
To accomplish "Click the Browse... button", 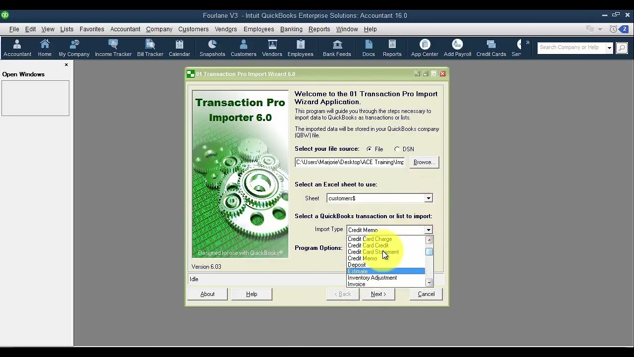I will [x=424, y=162].
